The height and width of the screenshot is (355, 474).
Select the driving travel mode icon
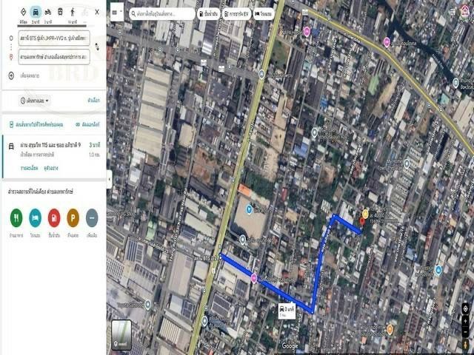tap(36, 12)
